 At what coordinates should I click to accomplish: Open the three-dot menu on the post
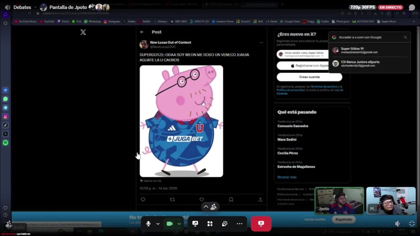point(261,43)
